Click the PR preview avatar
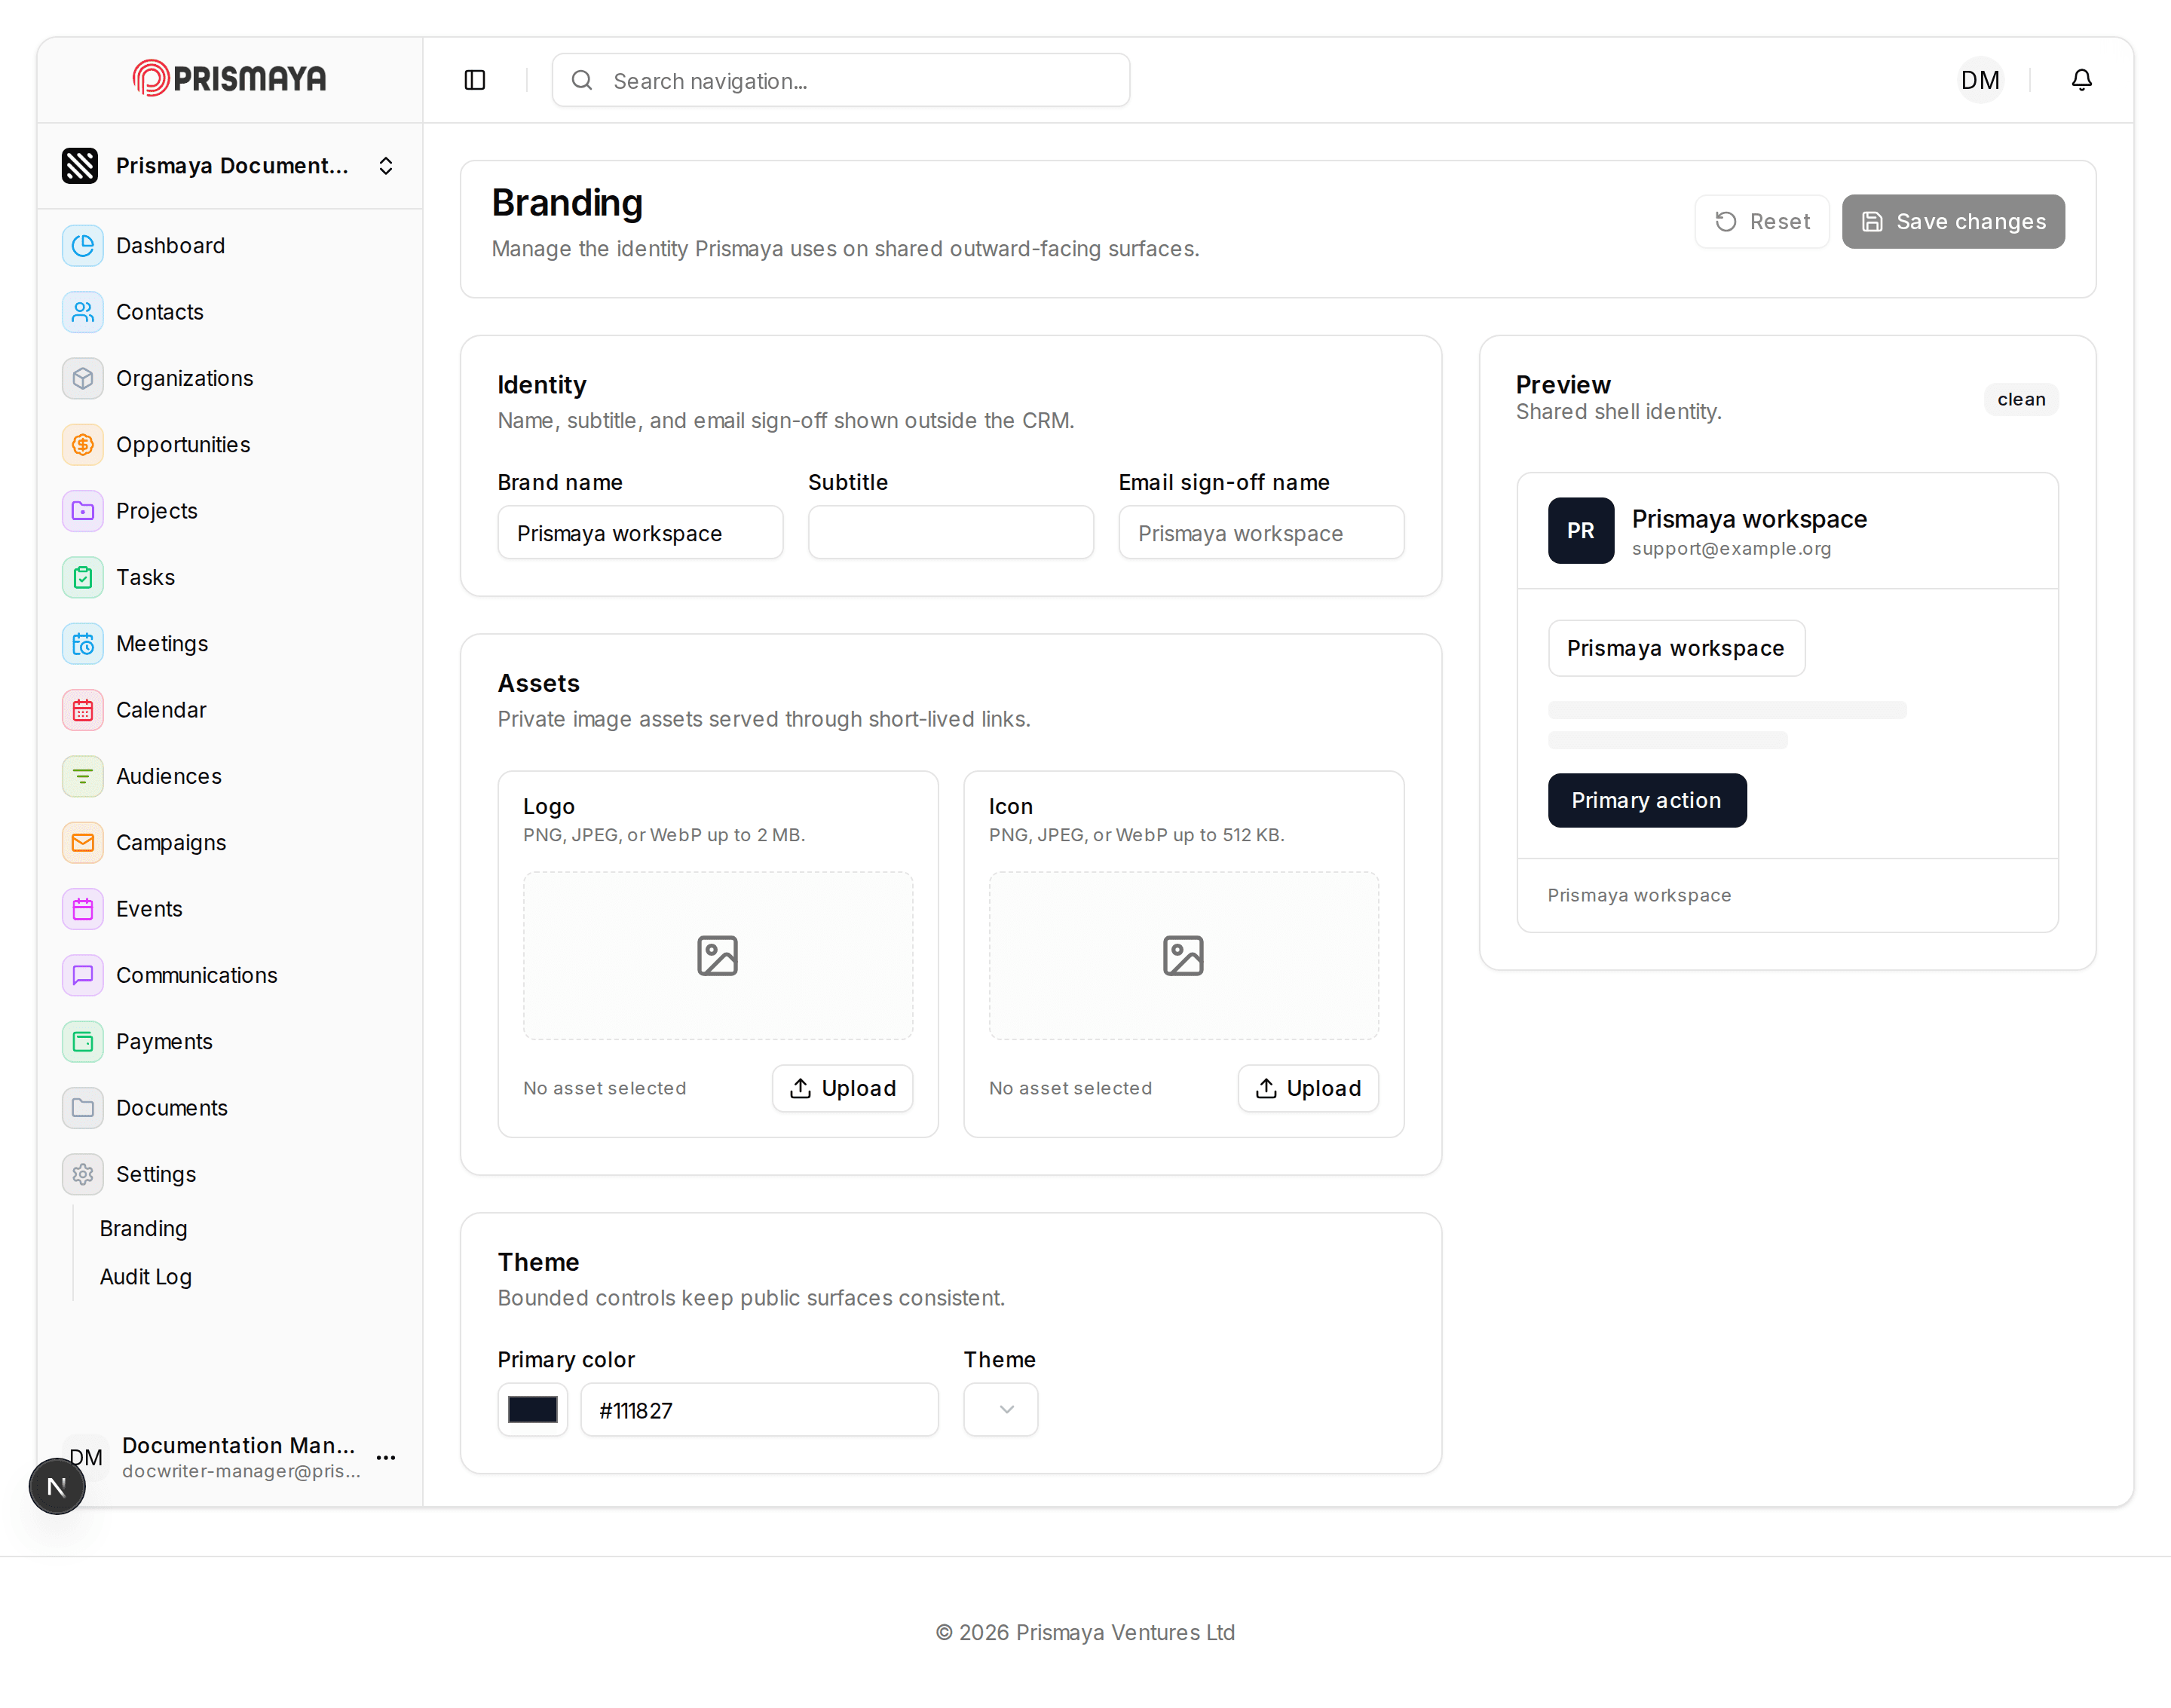Image resolution: width=2171 pixels, height=1708 pixels. point(1581,530)
